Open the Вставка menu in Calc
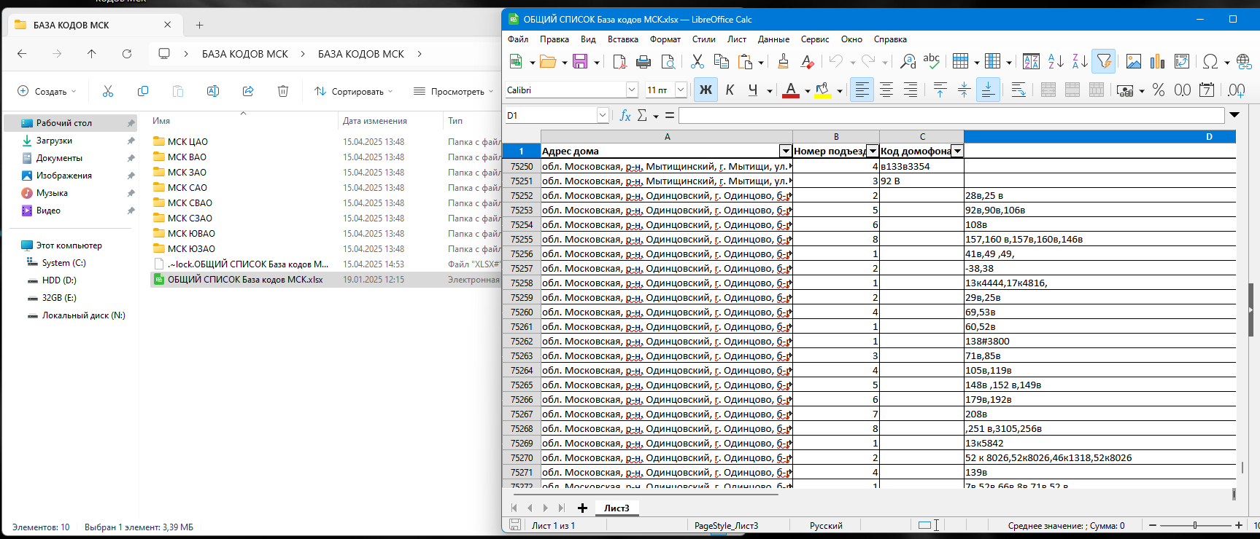The image size is (1260, 539). click(623, 39)
